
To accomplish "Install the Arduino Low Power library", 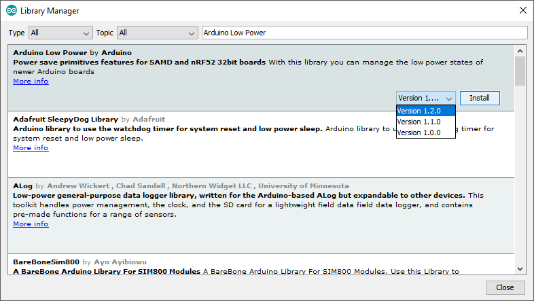I will click(479, 98).
